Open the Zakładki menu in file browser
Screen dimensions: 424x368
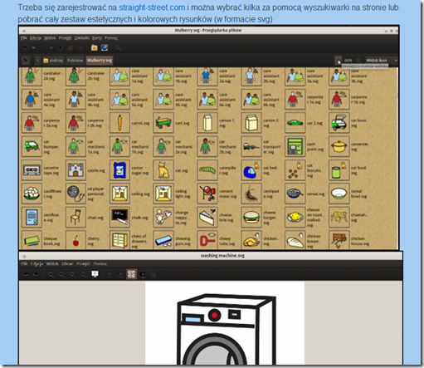tap(82, 38)
